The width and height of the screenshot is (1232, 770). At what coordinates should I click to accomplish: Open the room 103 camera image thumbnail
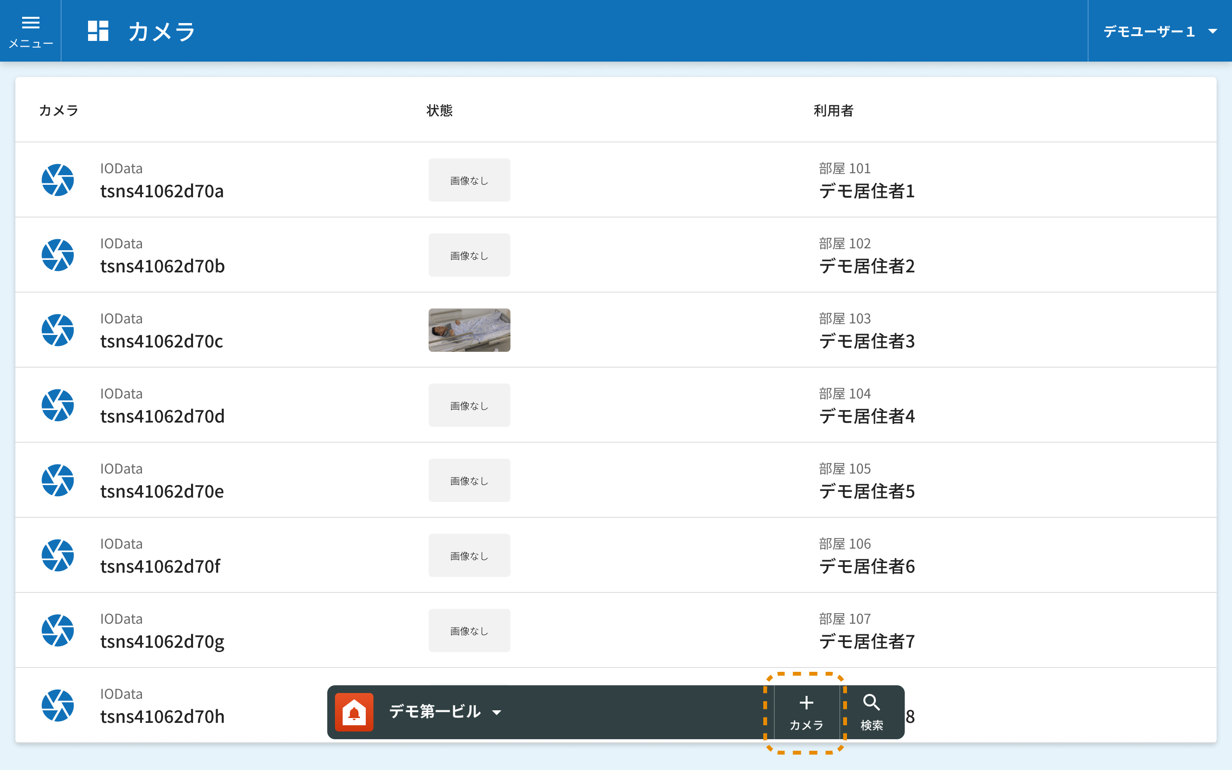pyautogui.click(x=469, y=330)
